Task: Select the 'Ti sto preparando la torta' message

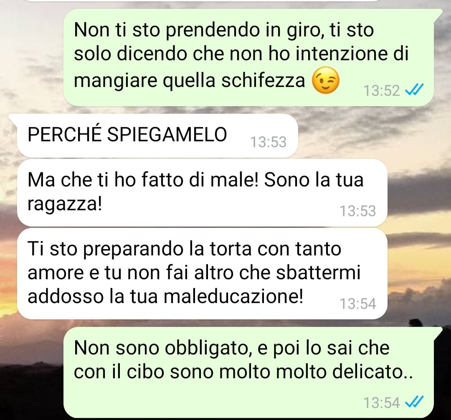Action: point(202,273)
